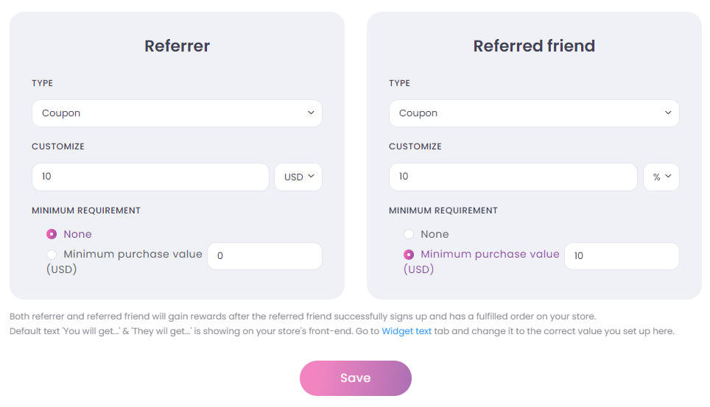Click the CUSTOMIZE label in Referred friend panel
The width and height of the screenshot is (710, 407).
point(415,146)
